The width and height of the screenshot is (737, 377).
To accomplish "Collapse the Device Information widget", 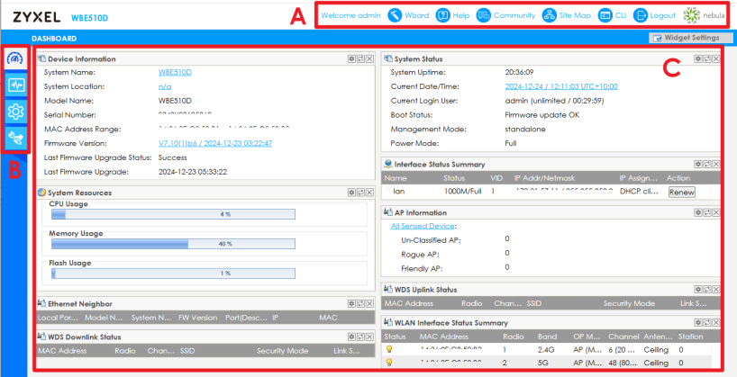I will pos(360,58).
